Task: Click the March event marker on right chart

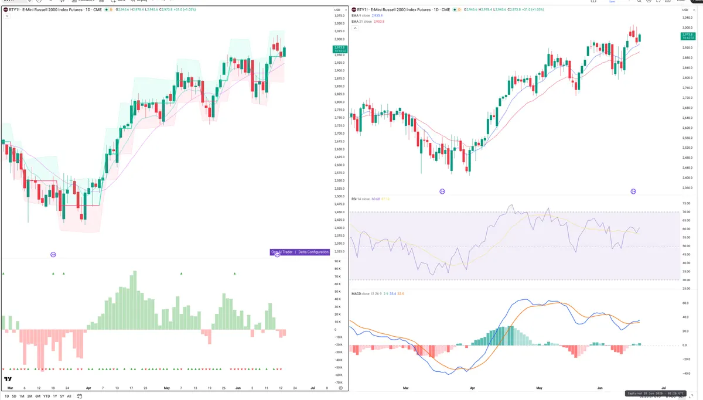Action: [x=442, y=192]
